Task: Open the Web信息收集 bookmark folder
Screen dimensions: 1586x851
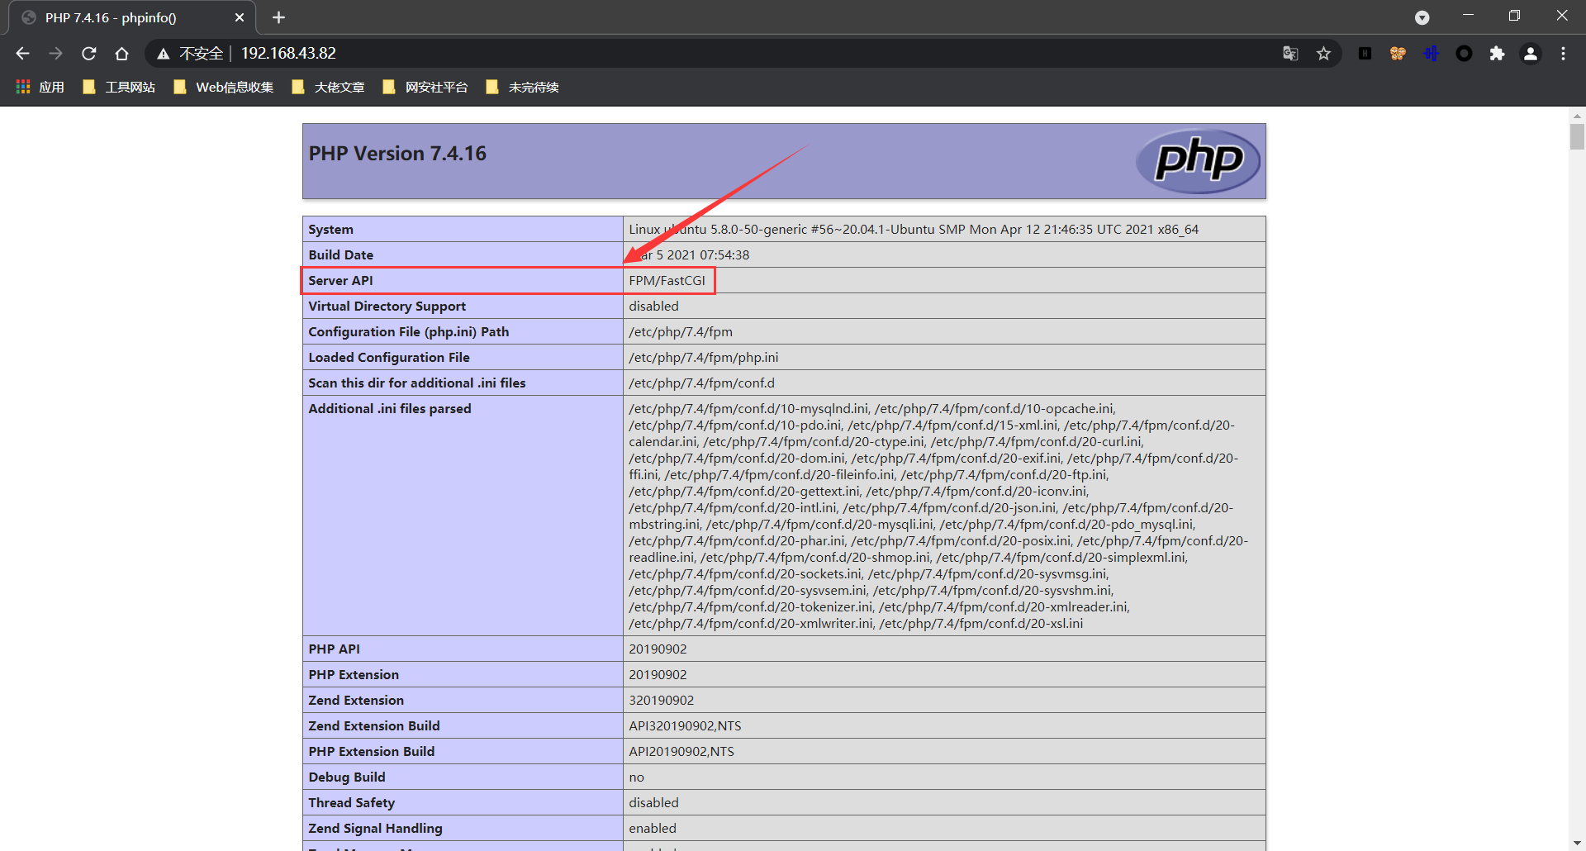Action: pos(223,88)
